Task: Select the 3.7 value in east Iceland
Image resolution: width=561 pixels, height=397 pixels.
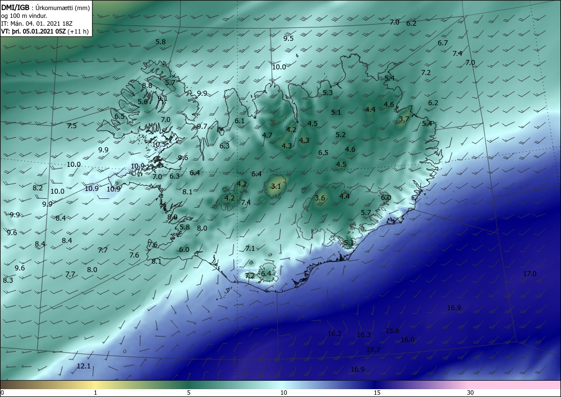Action: tap(404, 119)
